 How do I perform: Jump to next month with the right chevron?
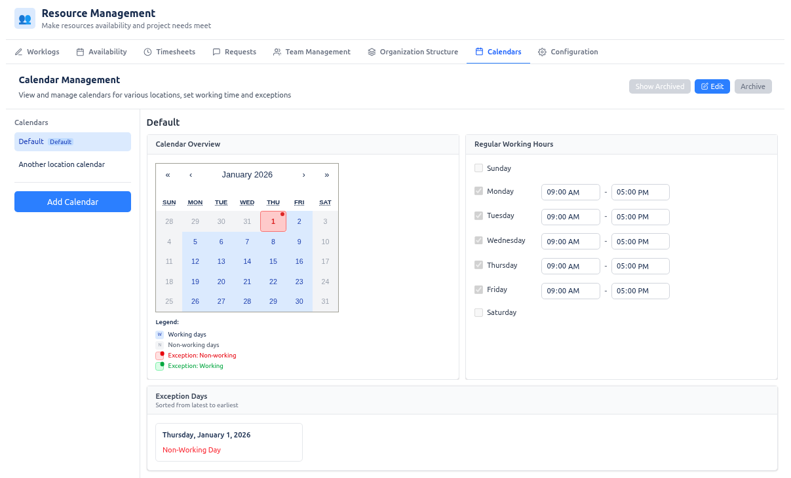[303, 175]
